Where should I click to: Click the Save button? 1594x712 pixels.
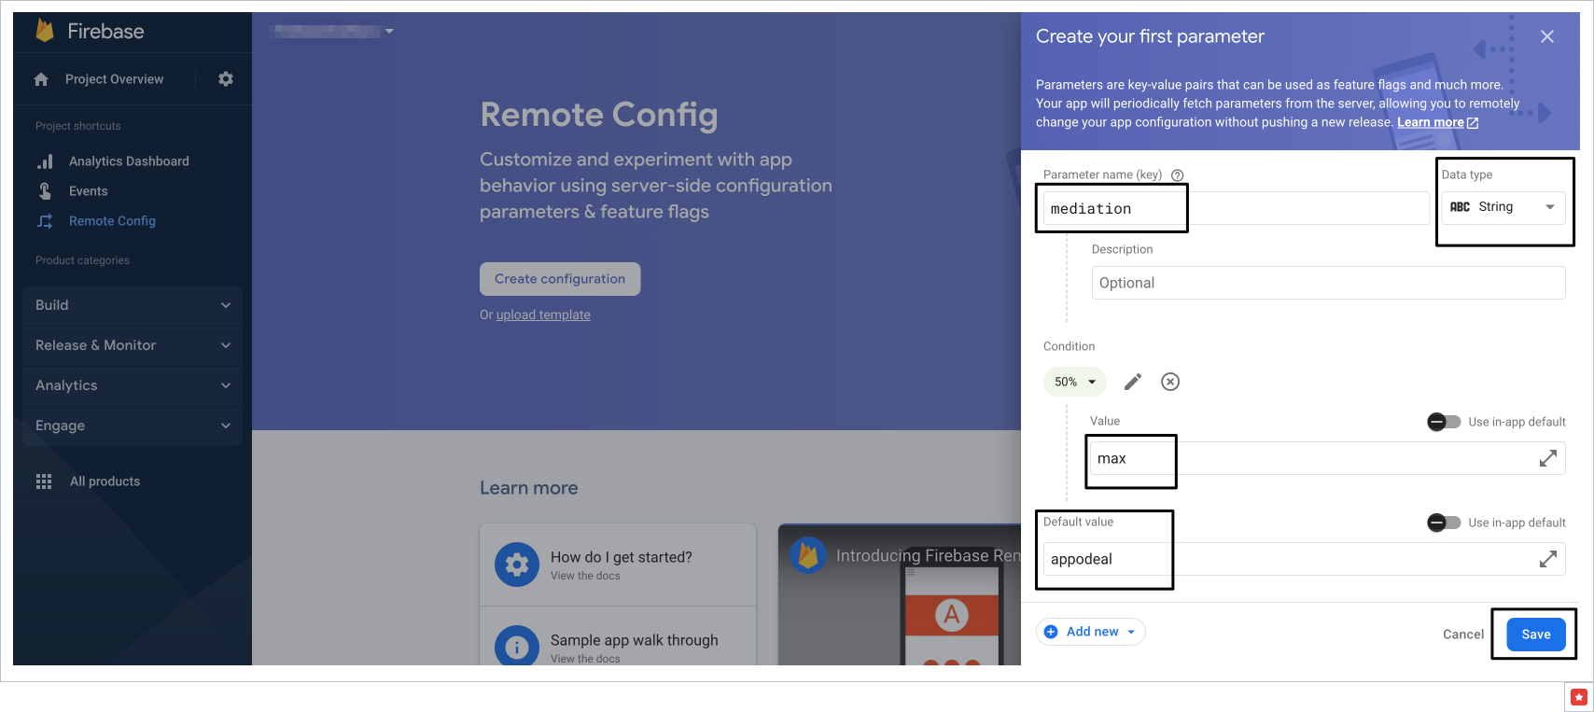[x=1535, y=635]
